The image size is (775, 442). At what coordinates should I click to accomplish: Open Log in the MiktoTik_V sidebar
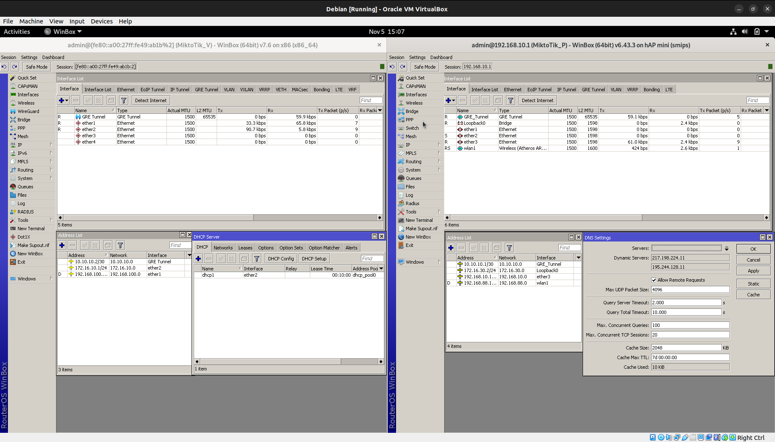pyautogui.click(x=21, y=203)
